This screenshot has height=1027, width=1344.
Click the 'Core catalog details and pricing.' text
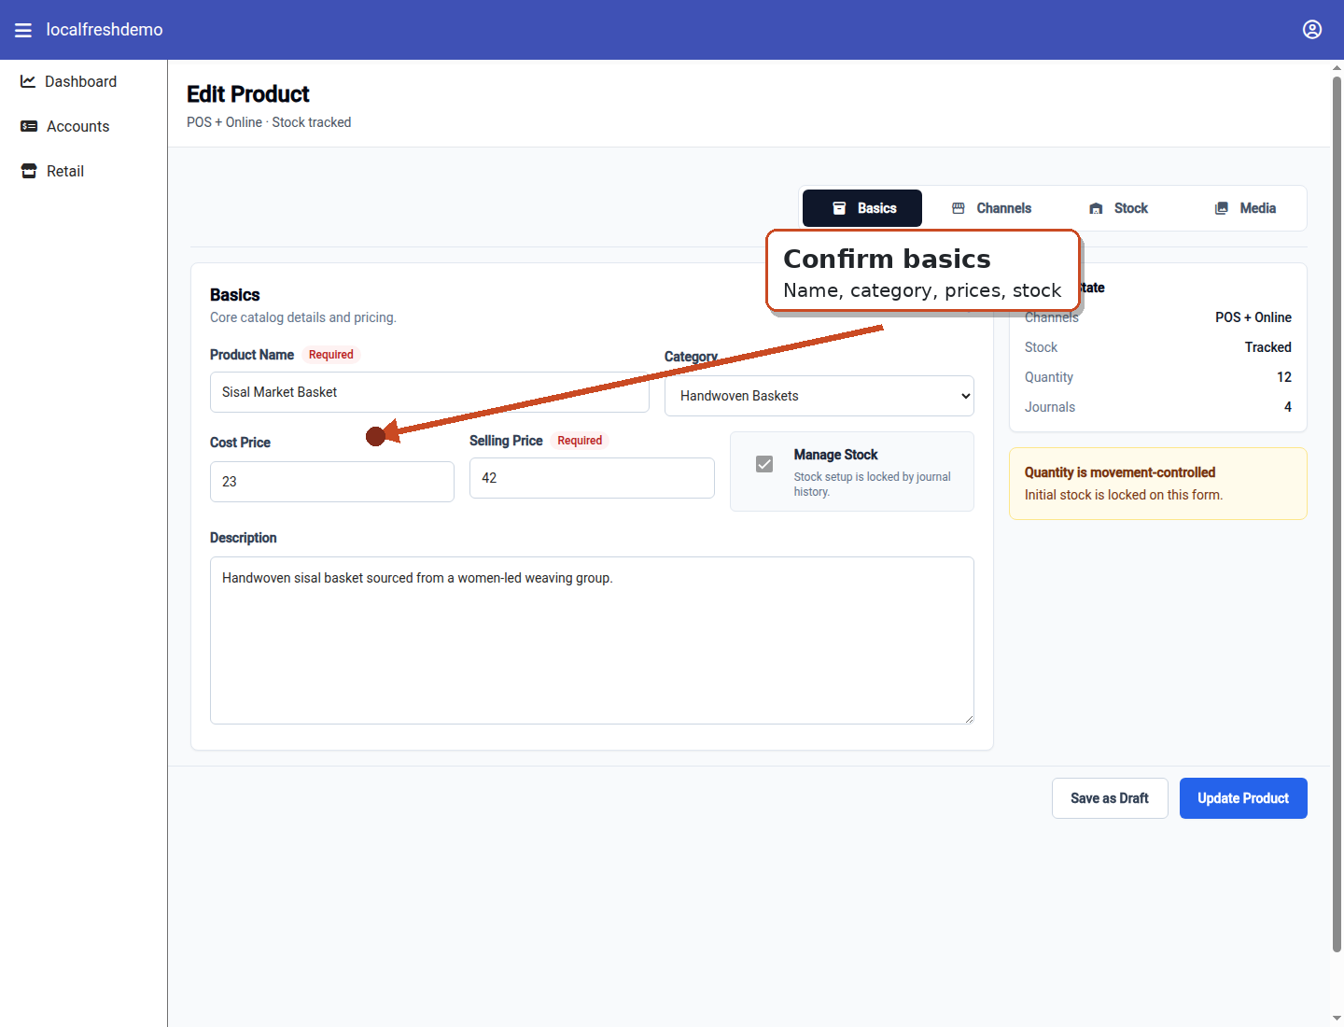point(303,317)
